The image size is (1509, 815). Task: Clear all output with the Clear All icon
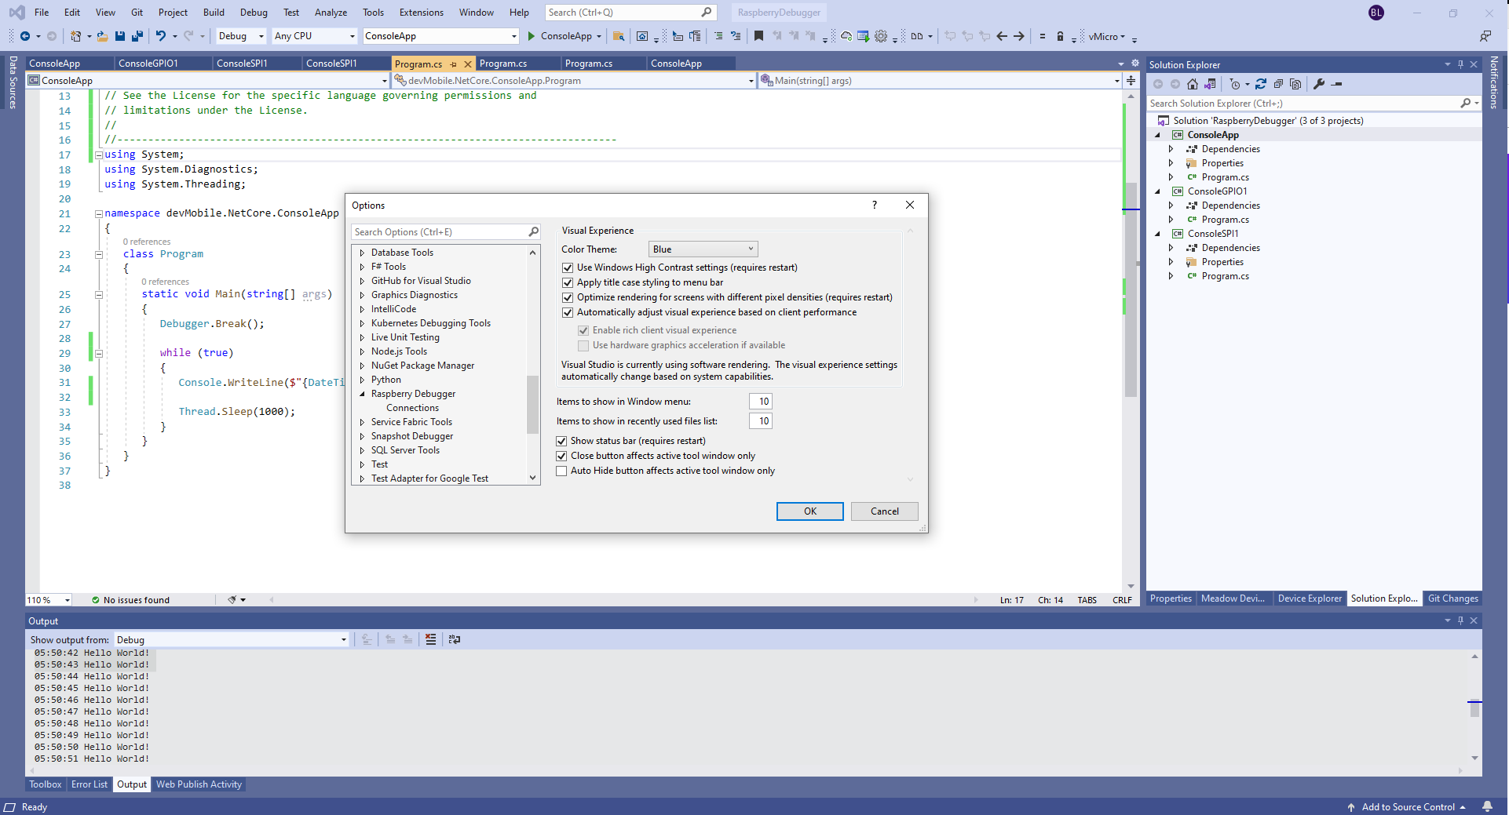pyautogui.click(x=430, y=640)
